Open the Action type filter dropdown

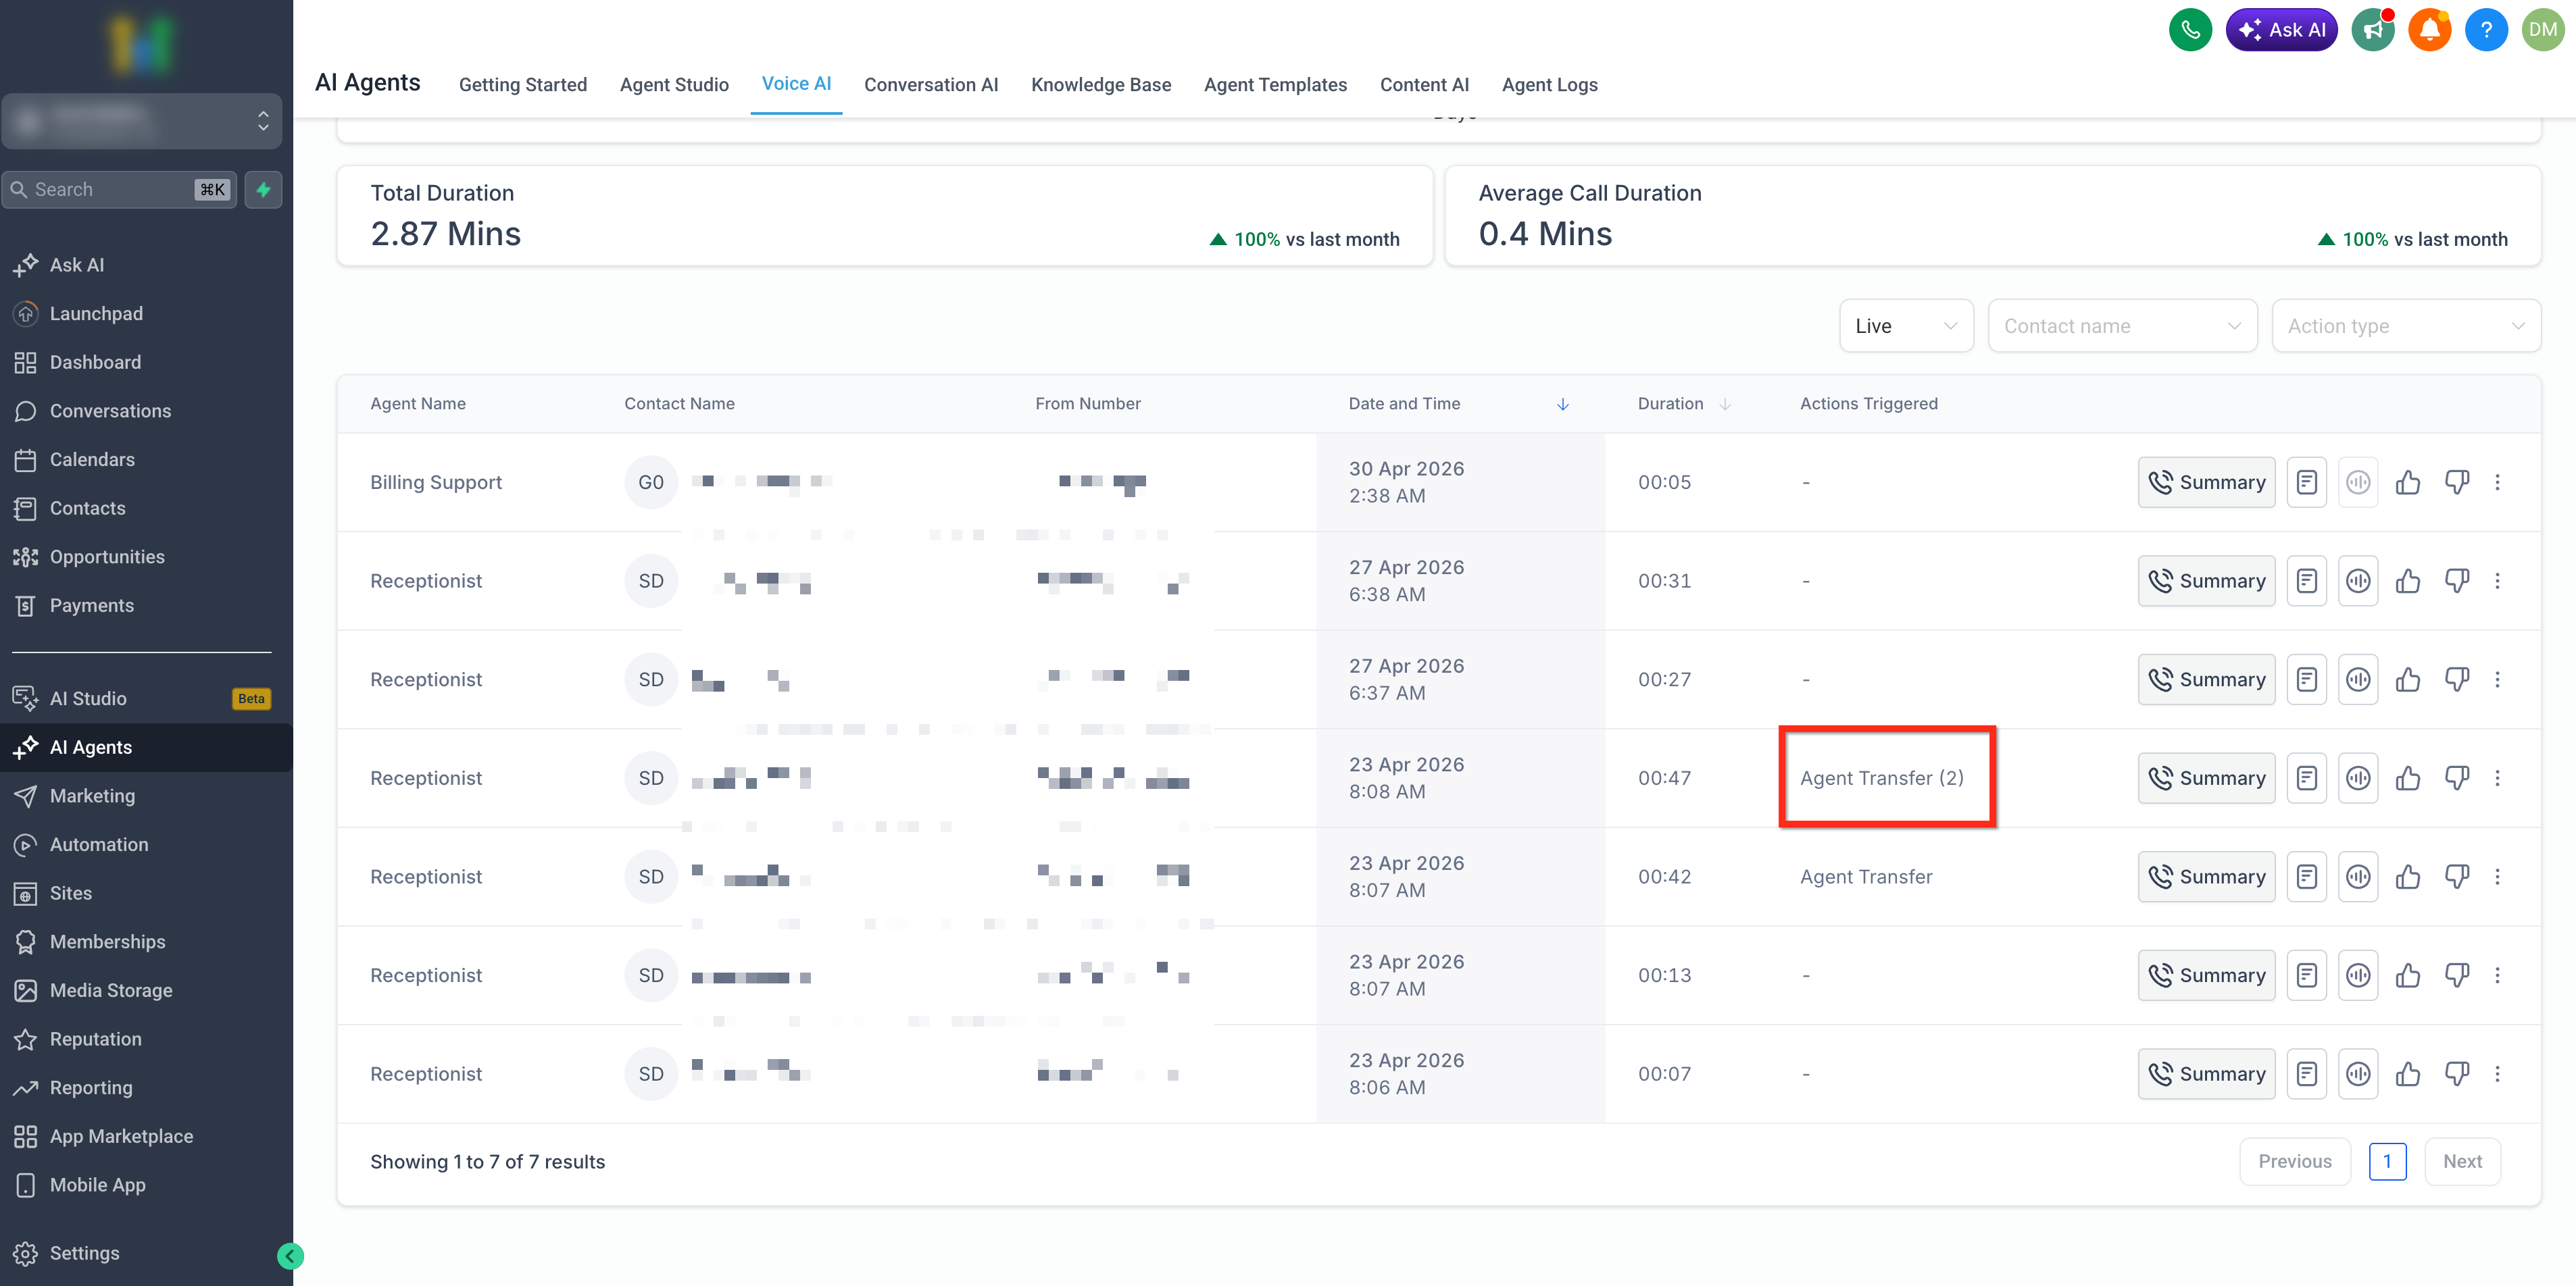click(2406, 327)
